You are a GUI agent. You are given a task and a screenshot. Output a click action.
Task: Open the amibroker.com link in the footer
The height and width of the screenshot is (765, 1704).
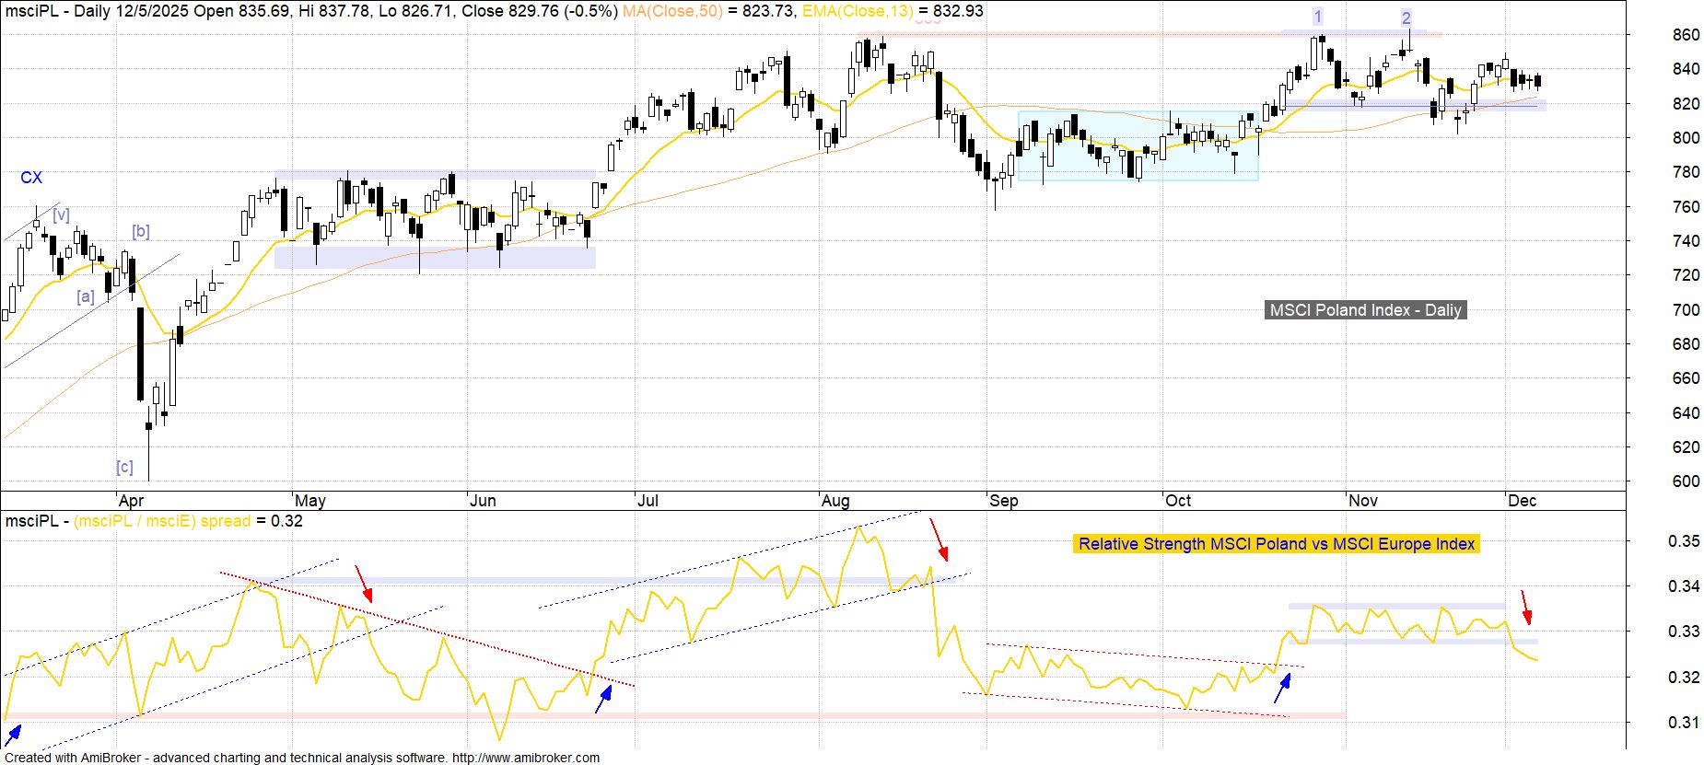pyautogui.click(x=527, y=758)
